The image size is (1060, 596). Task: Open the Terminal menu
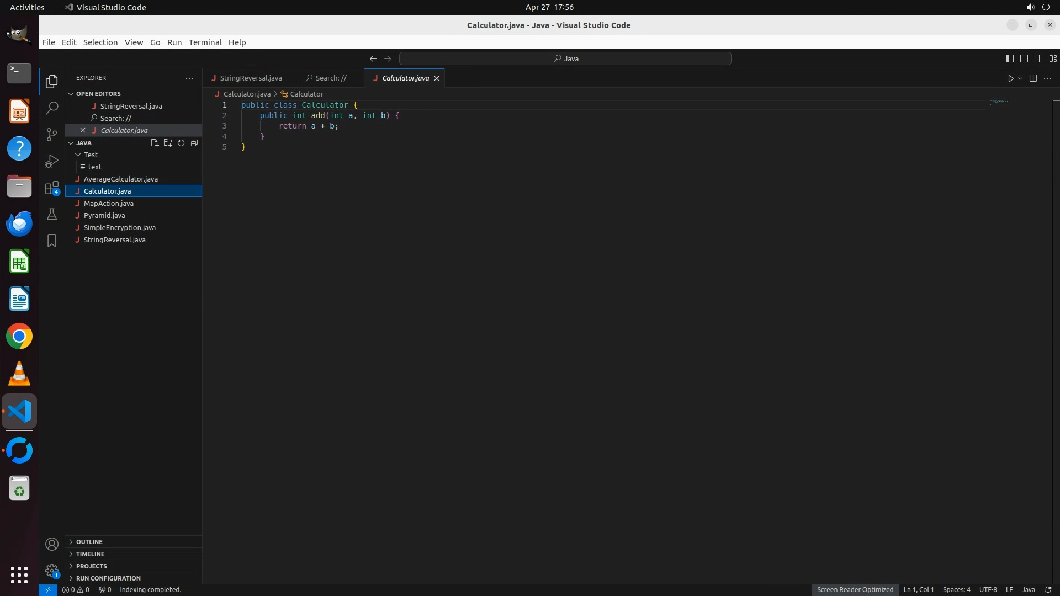(205, 42)
